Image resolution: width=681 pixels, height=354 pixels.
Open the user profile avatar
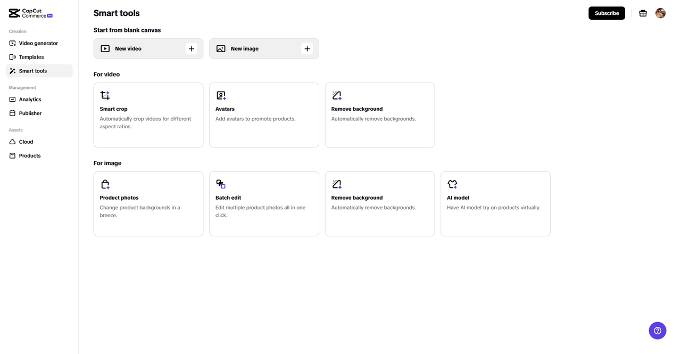[660, 13]
